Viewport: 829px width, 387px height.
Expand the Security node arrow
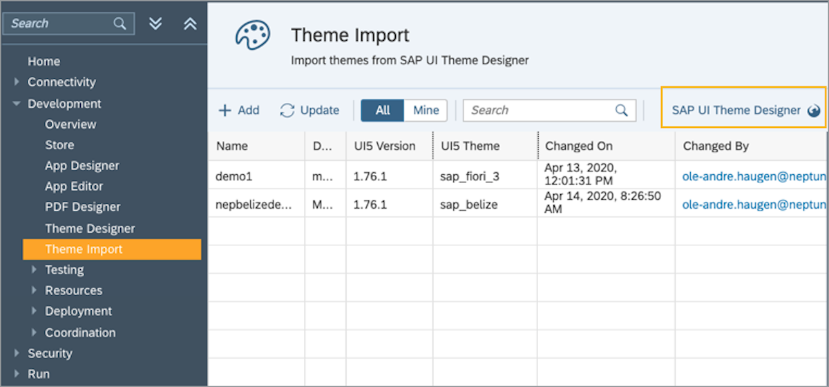(17, 353)
